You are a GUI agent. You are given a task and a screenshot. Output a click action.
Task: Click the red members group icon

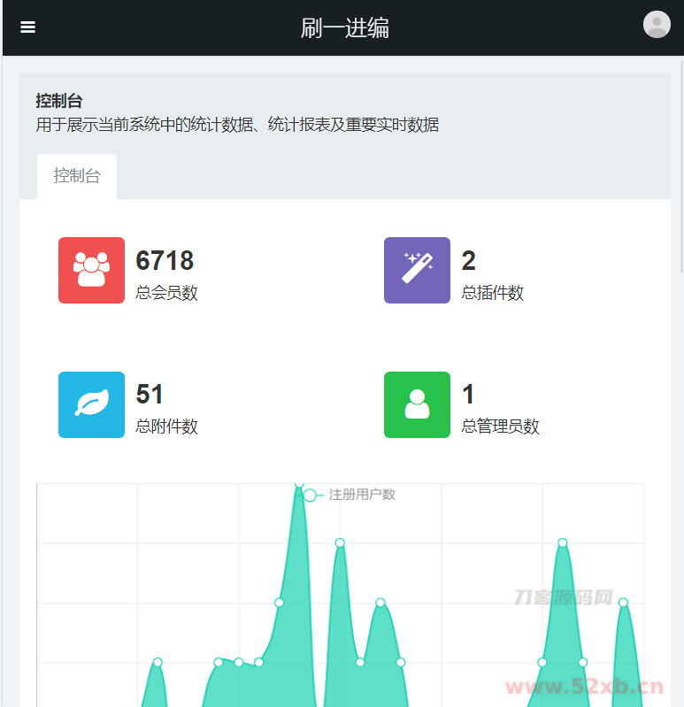(91, 270)
